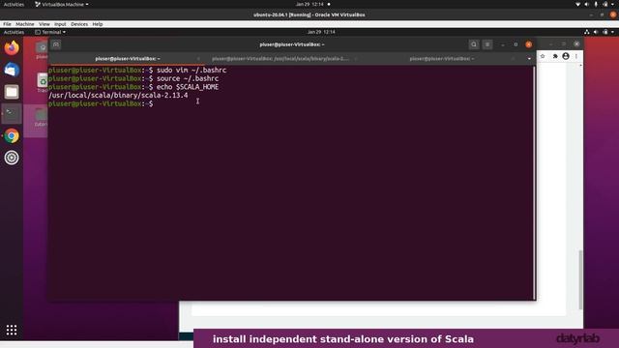Click the Chrome window scrollbar thumb
619x348 pixels.
click(580, 279)
